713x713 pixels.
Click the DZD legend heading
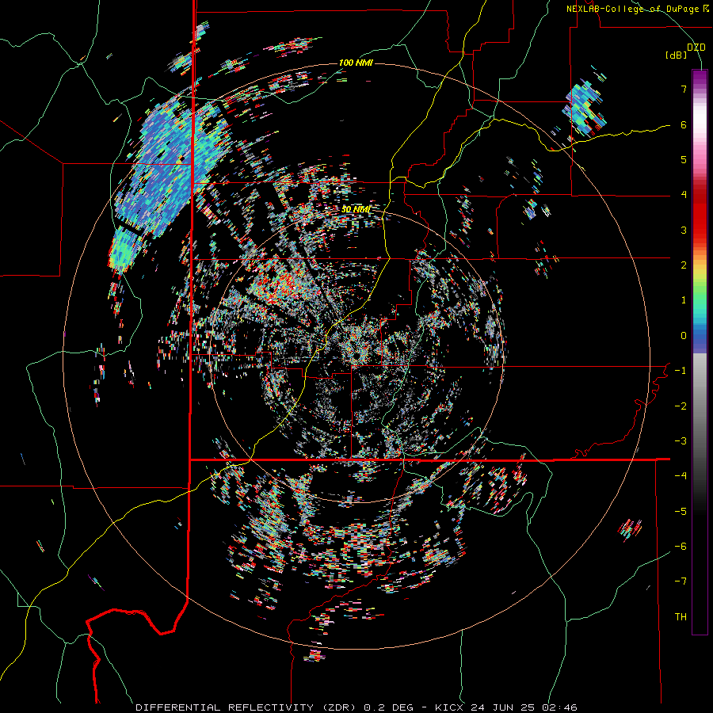tap(696, 47)
